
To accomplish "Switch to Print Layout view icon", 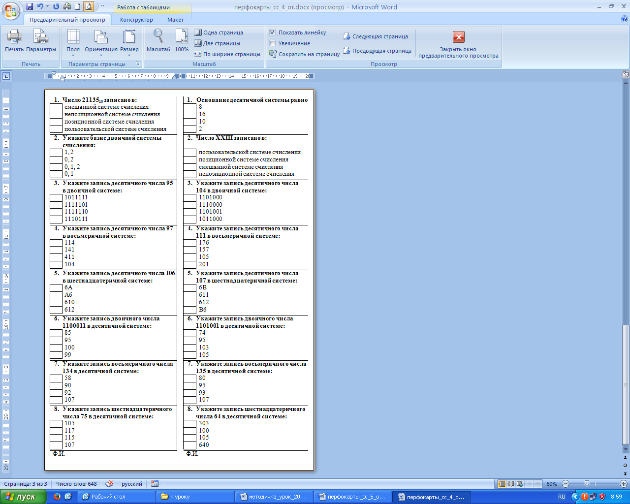I will point(502,484).
